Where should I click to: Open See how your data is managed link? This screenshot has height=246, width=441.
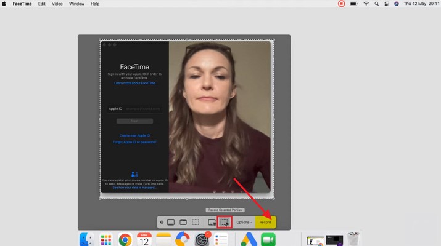tap(134, 188)
